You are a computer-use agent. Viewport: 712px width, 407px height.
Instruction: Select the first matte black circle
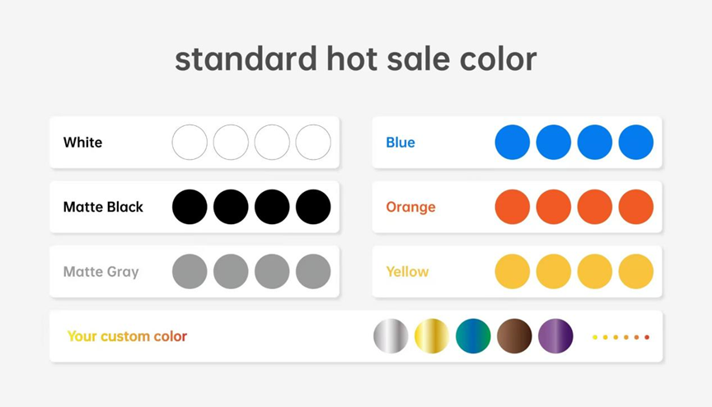click(x=190, y=207)
